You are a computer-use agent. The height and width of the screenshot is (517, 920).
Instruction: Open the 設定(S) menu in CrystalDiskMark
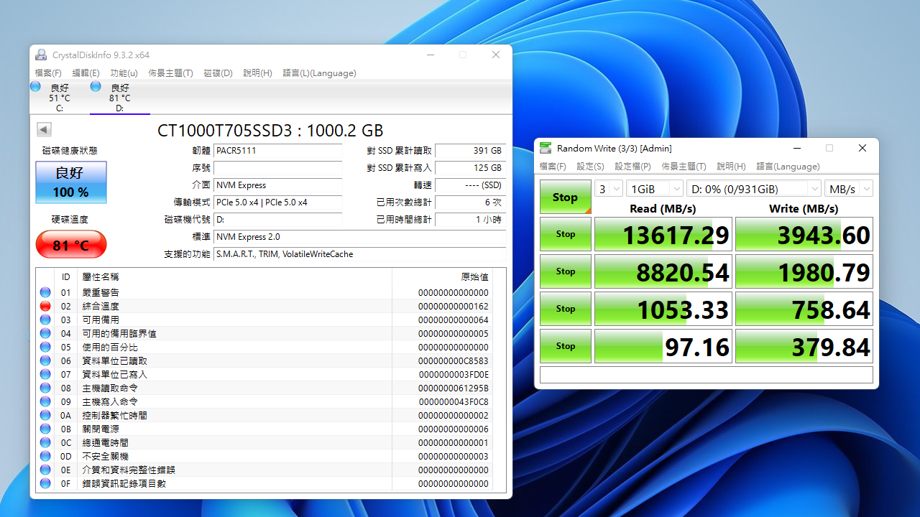click(591, 166)
